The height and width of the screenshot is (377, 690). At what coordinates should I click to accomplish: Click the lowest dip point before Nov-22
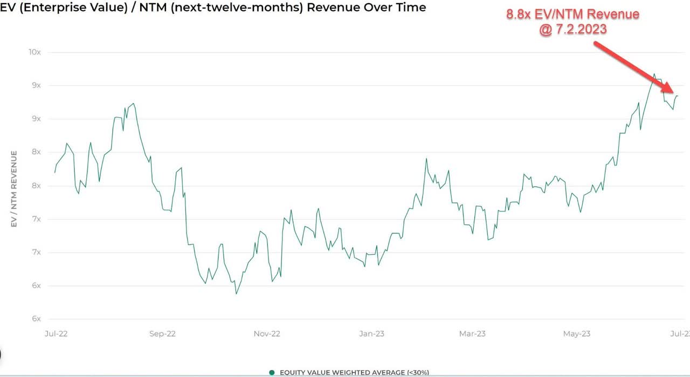click(236, 294)
